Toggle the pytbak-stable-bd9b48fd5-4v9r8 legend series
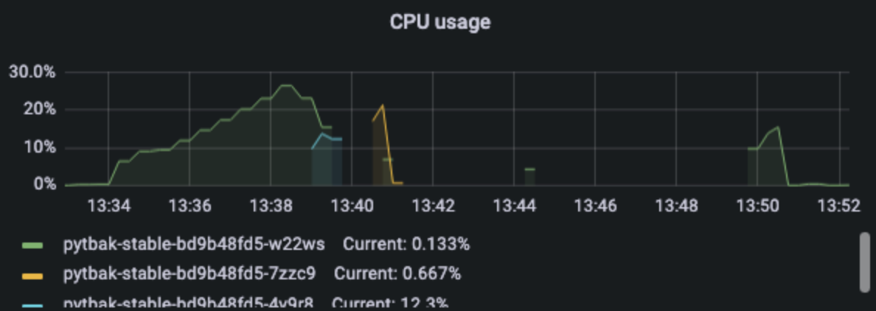The width and height of the screenshot is (876, 311). point(188,303)
